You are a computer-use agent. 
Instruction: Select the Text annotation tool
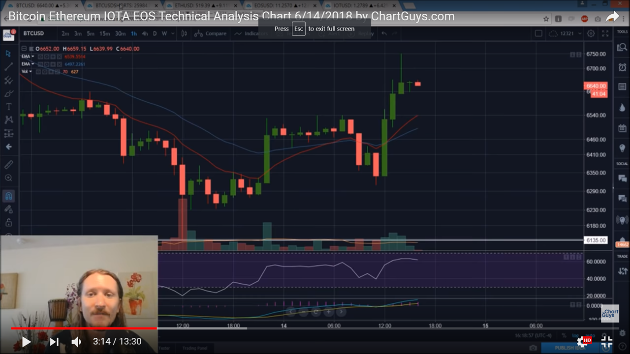[x=8, y=107]
